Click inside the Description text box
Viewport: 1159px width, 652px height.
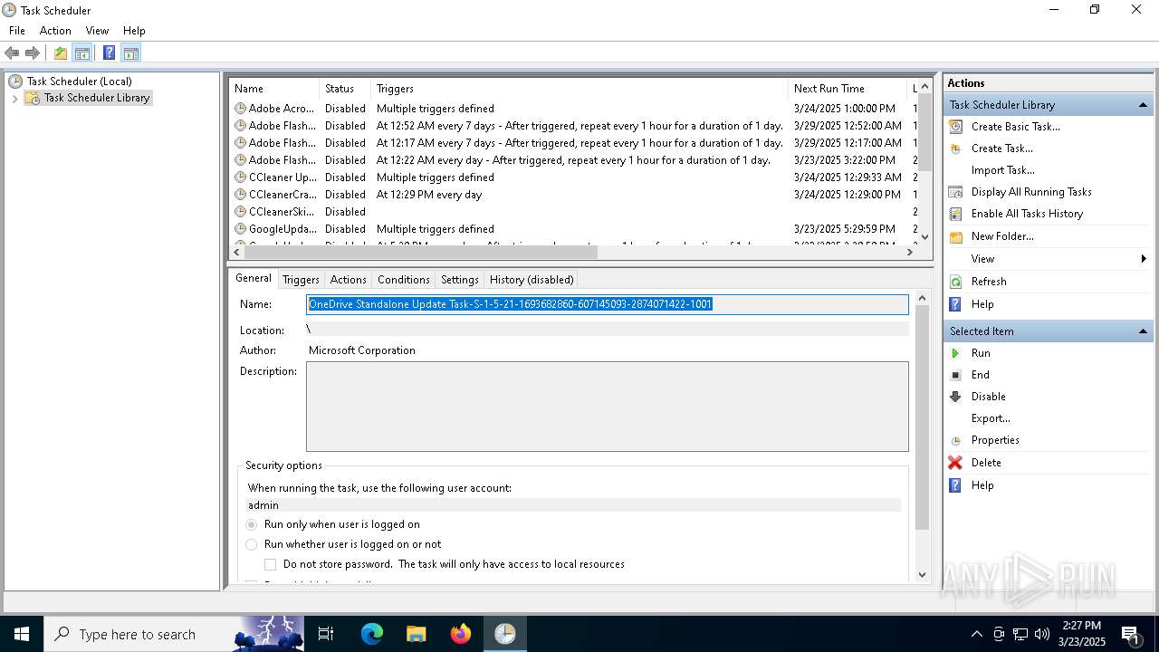point(608,407)
